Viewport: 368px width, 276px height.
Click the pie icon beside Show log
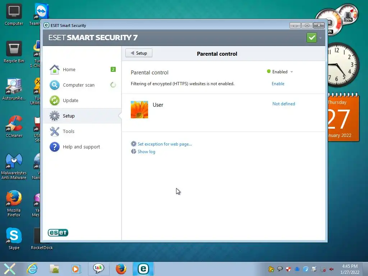tap(134, 151)
